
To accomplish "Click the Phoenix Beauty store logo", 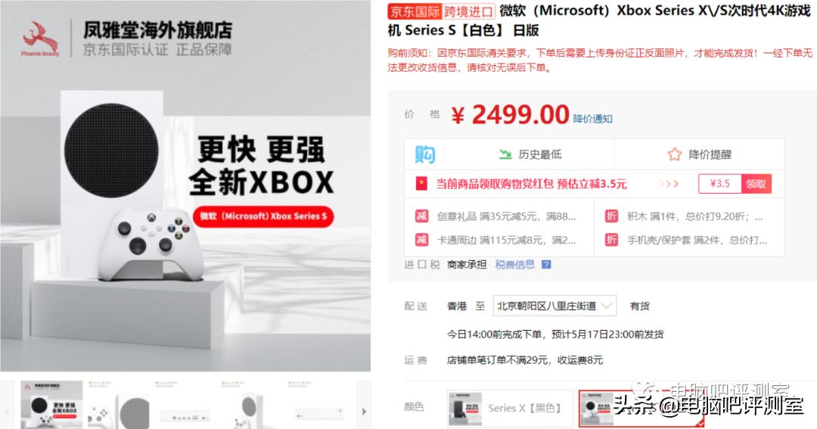I will click(40, 39).
